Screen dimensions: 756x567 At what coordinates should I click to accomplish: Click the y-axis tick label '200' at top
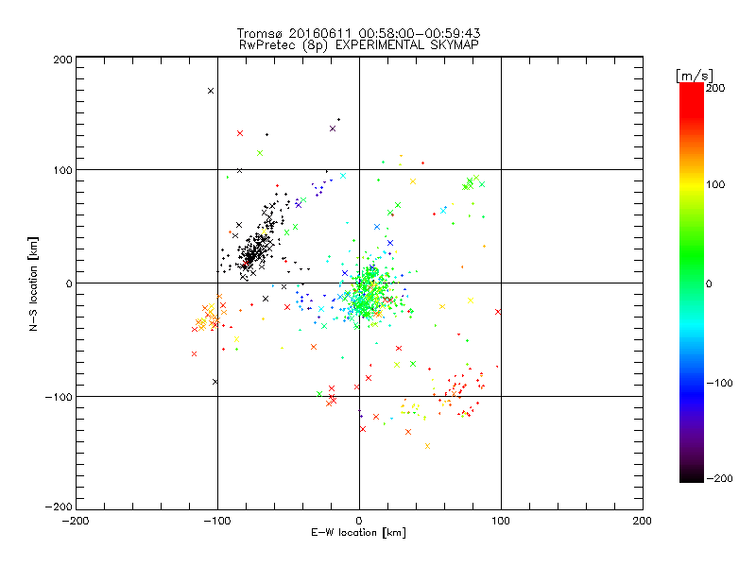click(x=63, y=60)
